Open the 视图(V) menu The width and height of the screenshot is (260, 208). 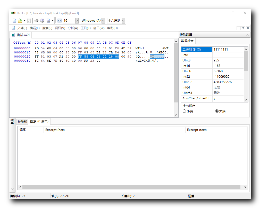click(x=60, y=28)
